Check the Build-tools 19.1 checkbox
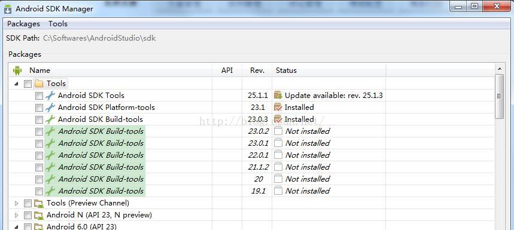The width and height of the screenshot is (514, 230). [39, 191]
